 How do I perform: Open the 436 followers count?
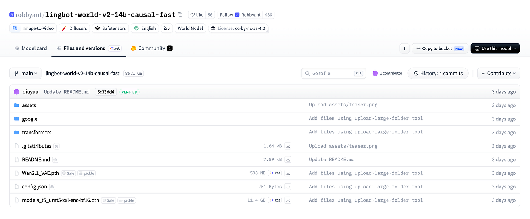coord(268,15)
